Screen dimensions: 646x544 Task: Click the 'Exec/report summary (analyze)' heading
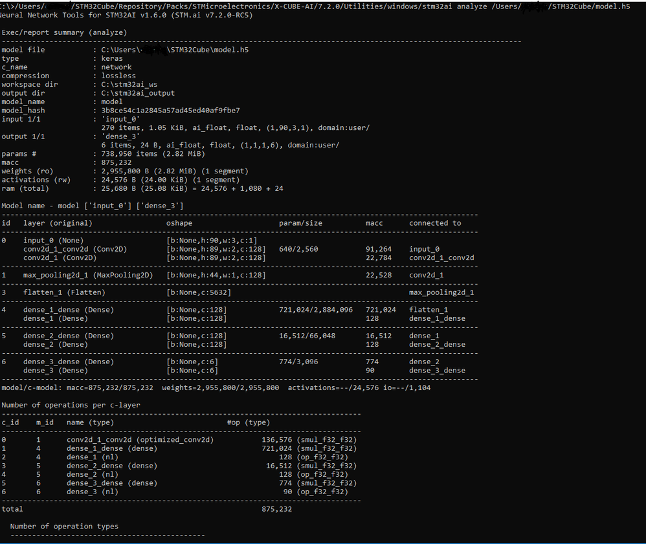point(64,32)
